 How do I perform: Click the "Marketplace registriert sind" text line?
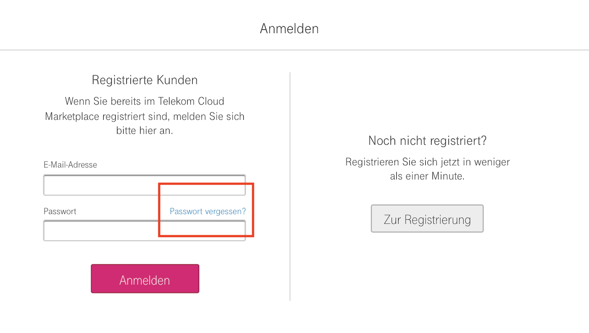145,116
